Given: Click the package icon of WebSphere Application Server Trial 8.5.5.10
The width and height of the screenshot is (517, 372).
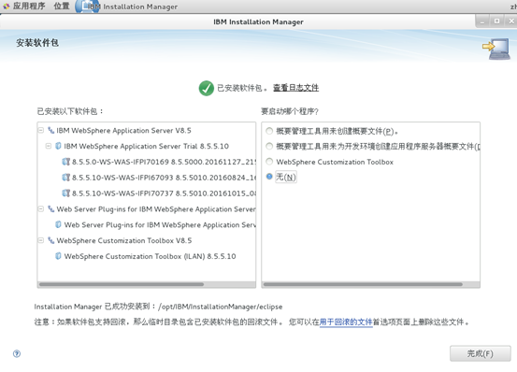Looking at the screenshot, I should [x=58, y=146].
